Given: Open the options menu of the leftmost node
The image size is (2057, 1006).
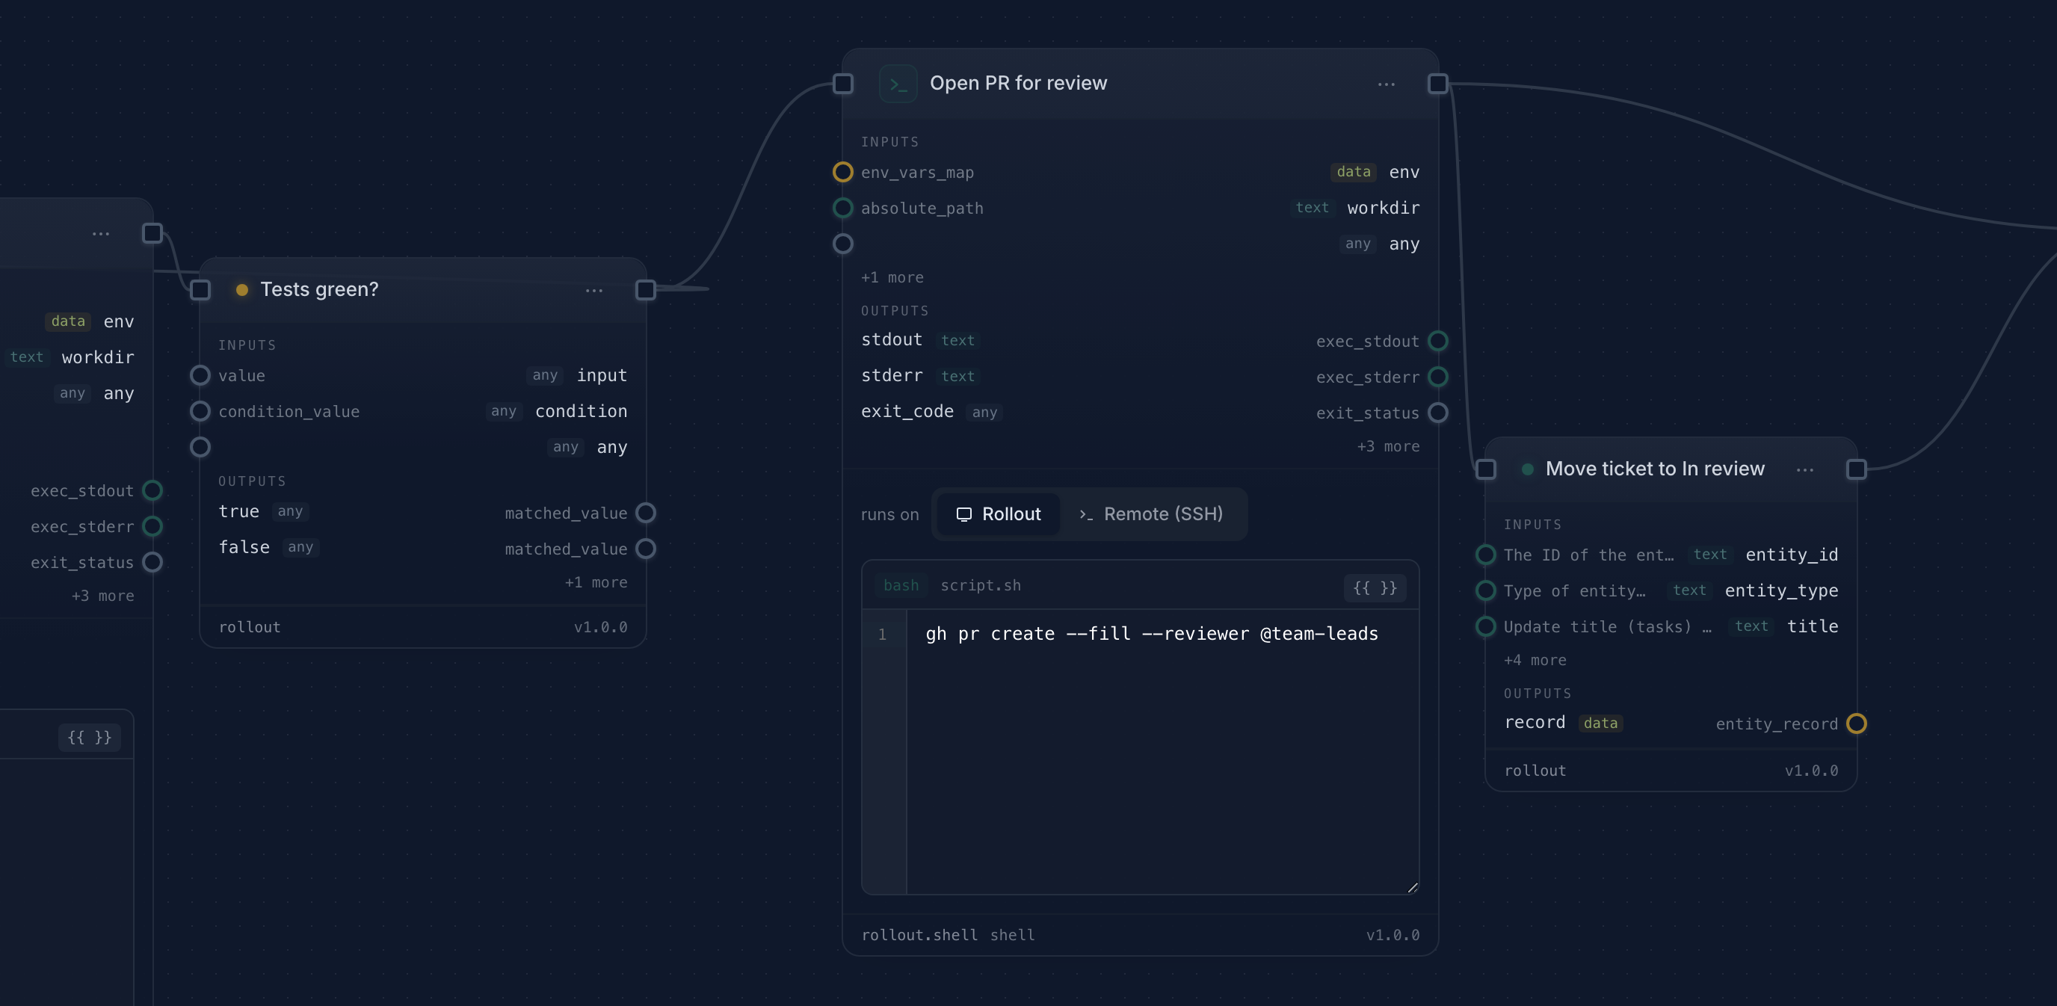Looking at the screenshot, I should click(x=101, y=233).
